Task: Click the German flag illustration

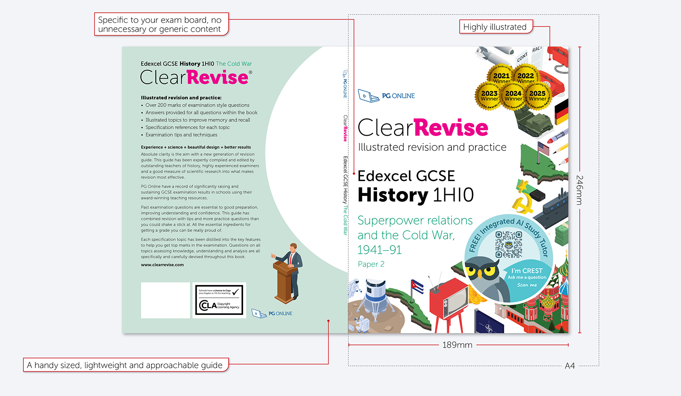Action: (561, 111)
